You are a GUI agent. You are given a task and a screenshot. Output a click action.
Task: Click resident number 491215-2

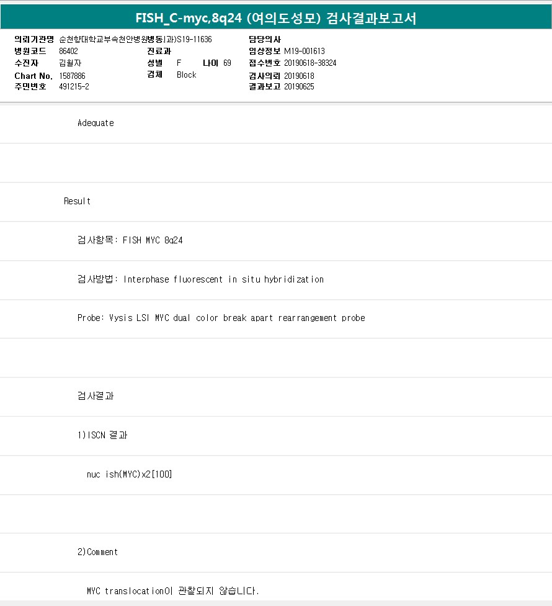[x=74, y=86]
